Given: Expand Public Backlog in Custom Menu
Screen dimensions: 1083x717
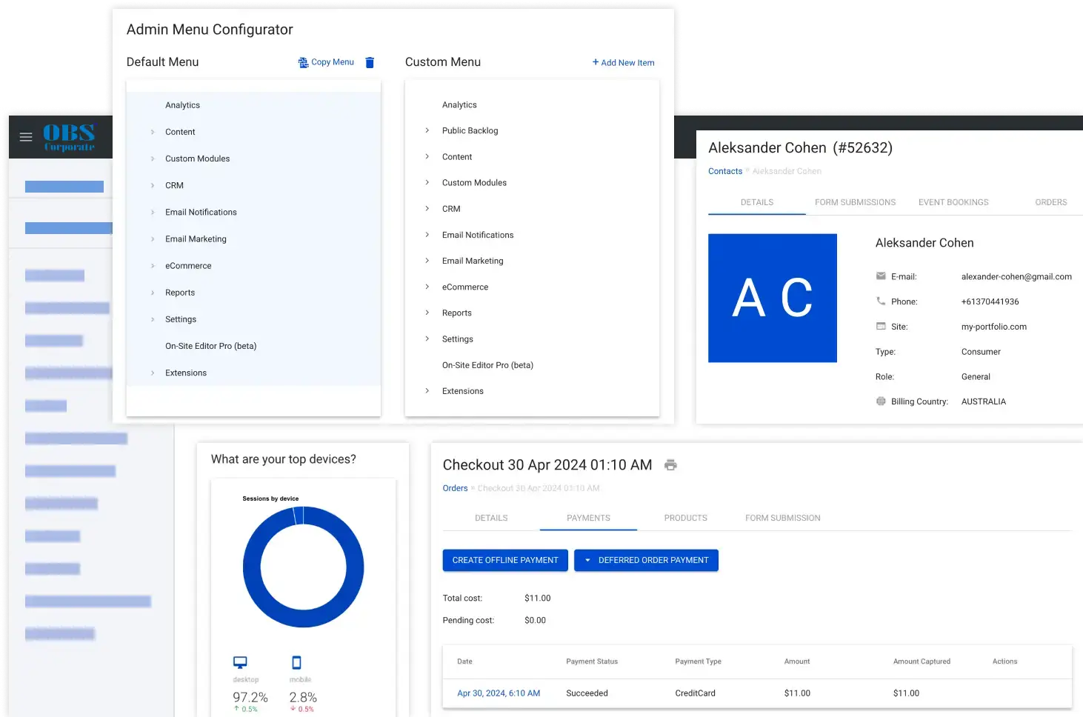Looking at the screenshot, I should (427, 130).
